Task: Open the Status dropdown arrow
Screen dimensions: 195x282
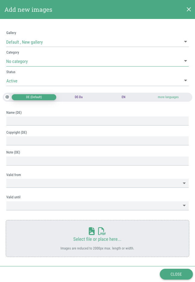Action: tap(185, 81)
